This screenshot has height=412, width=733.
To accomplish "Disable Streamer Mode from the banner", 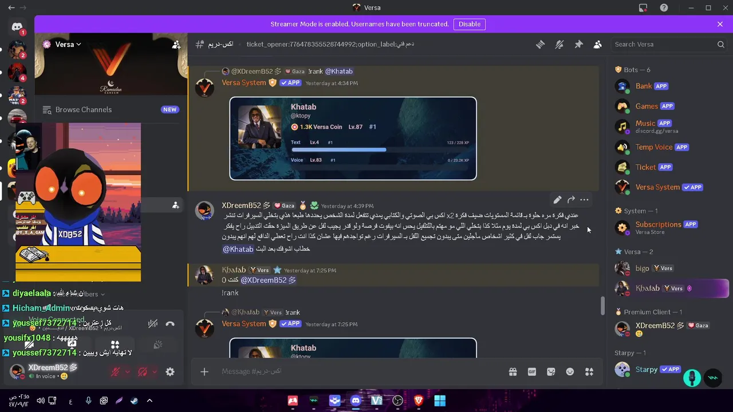I will (470, 24).
